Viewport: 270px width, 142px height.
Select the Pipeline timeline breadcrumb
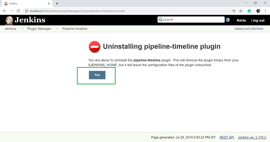tap(75, 29)
